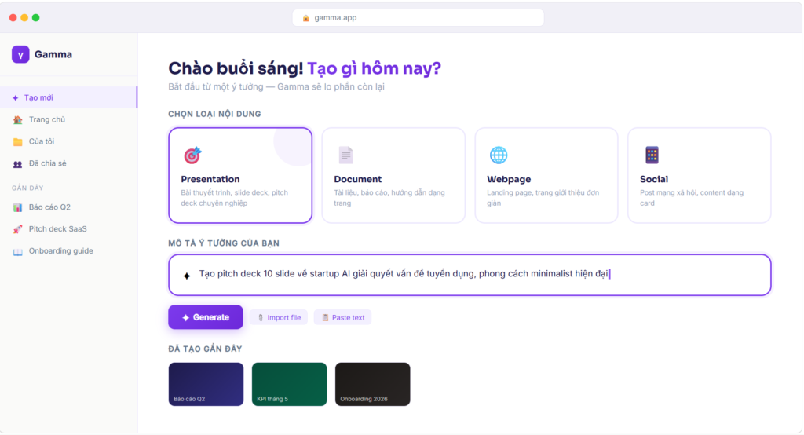Click the page icon on Document card

346,155
